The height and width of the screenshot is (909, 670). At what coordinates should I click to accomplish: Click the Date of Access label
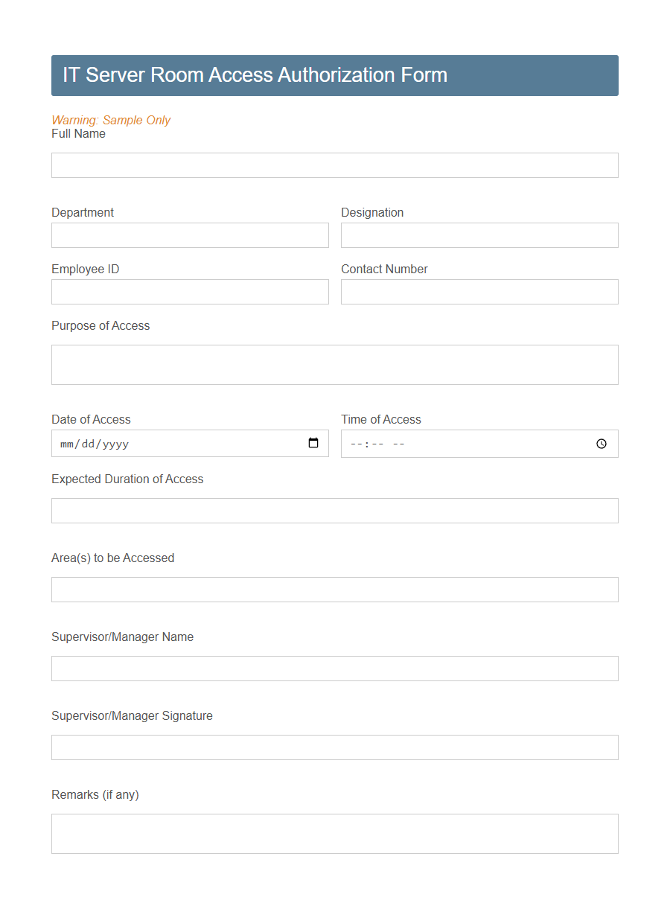(x=91, y=419)
